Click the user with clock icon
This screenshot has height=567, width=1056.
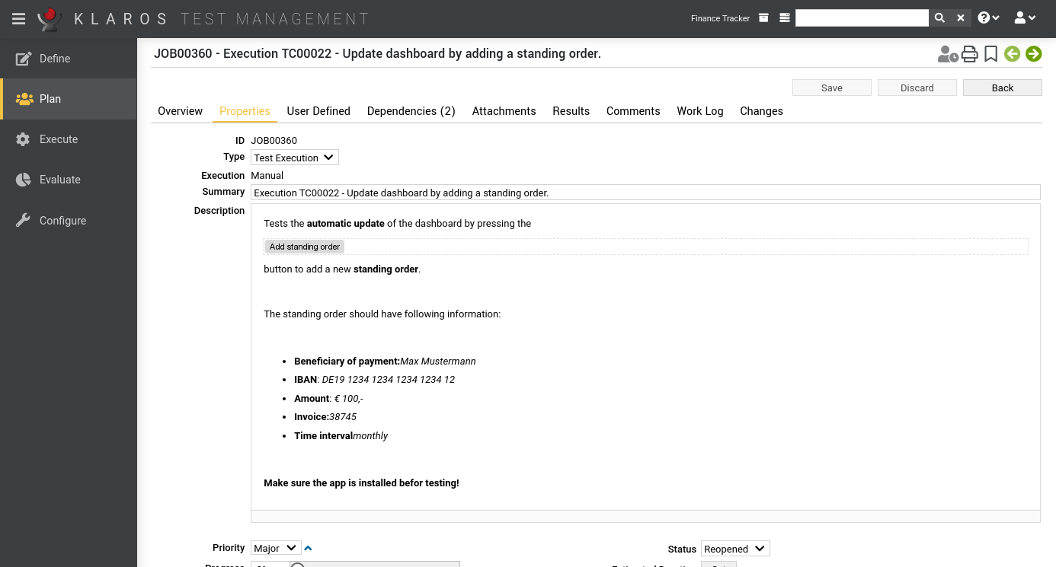click(947, 54)
